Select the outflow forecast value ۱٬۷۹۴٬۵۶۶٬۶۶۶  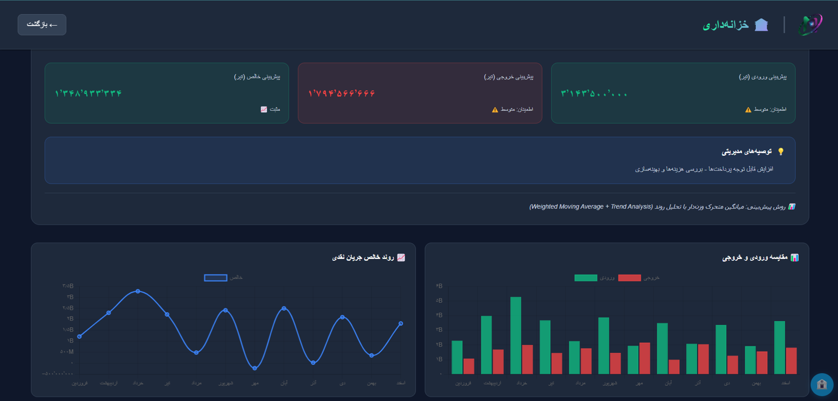coord(341,94)
